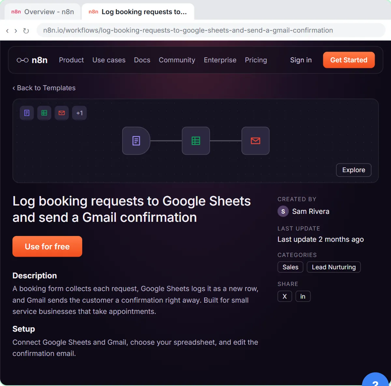Click the Google Sheets chip in preview header
This screenshot has height=386, width=391.
coord(44,113)
